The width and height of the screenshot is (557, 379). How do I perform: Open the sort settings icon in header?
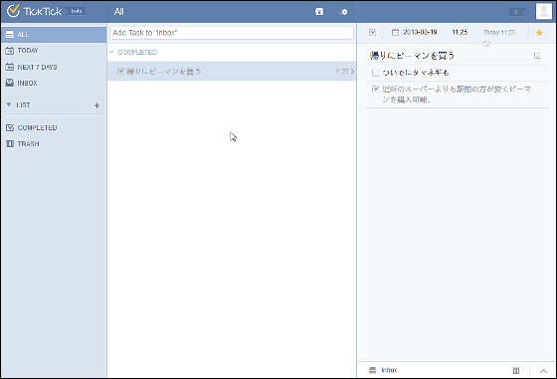[x=343, y=12]
